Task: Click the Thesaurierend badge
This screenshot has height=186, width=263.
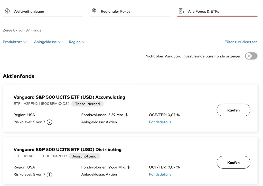Action: (x=87, y=104)
